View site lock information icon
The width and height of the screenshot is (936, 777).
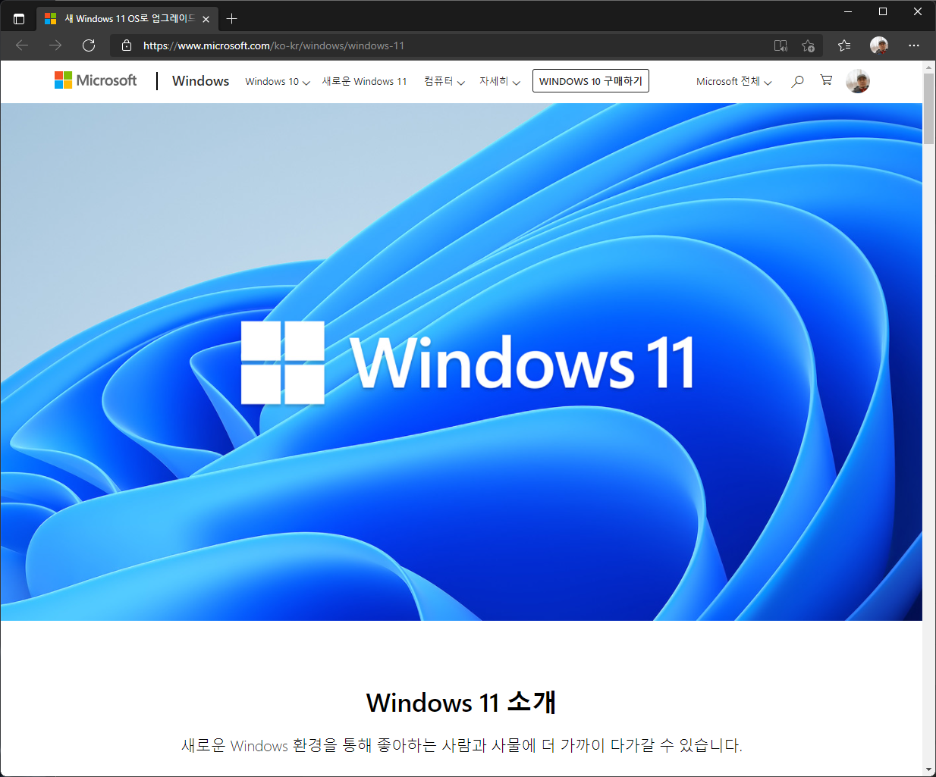(127, 45)
